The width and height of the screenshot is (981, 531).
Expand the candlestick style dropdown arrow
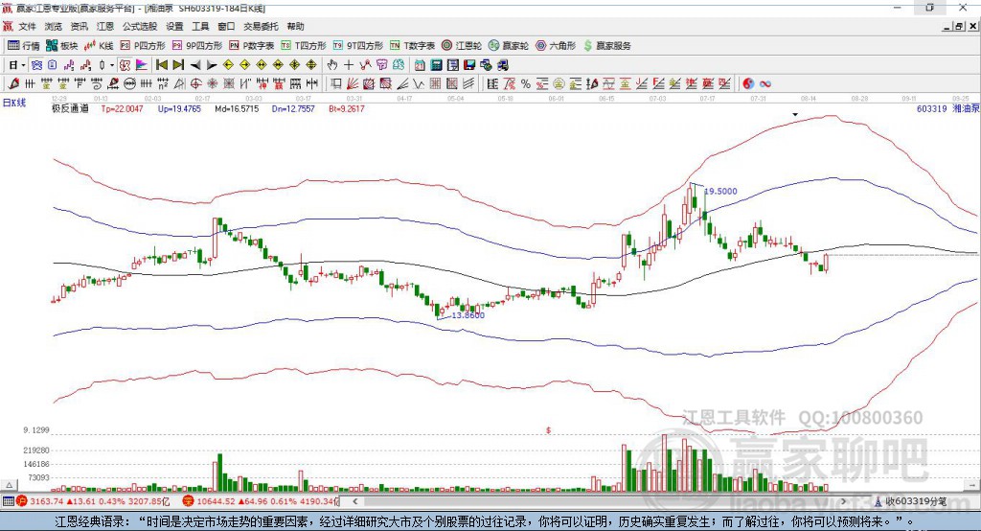point(112,65)
